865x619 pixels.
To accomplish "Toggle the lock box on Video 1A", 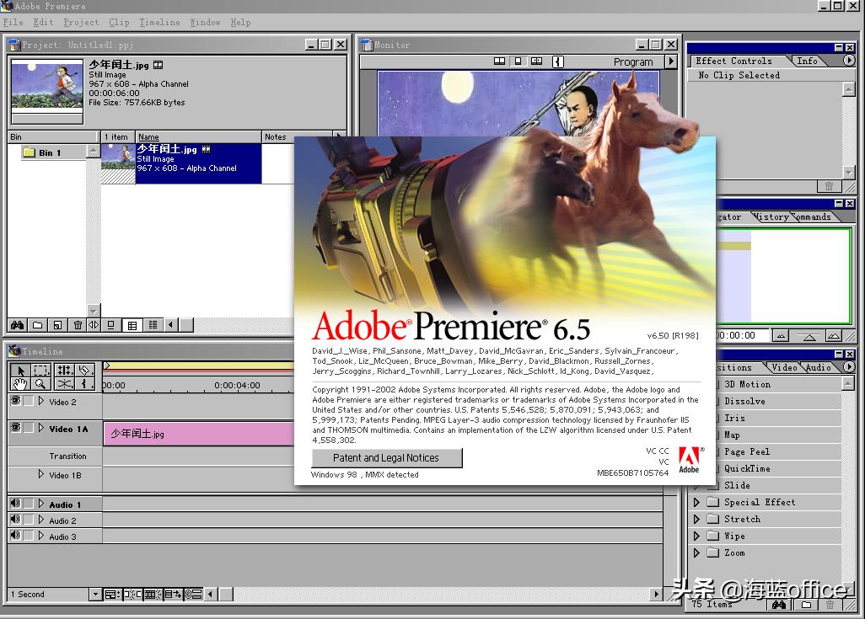I will pos(29,428).
